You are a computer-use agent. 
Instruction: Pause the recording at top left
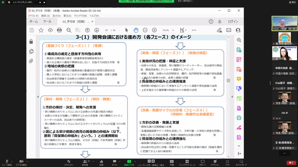(x=40, y=3)
